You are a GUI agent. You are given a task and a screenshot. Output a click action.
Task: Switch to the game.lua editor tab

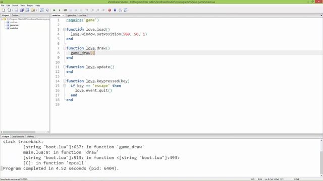click(71, 16)
